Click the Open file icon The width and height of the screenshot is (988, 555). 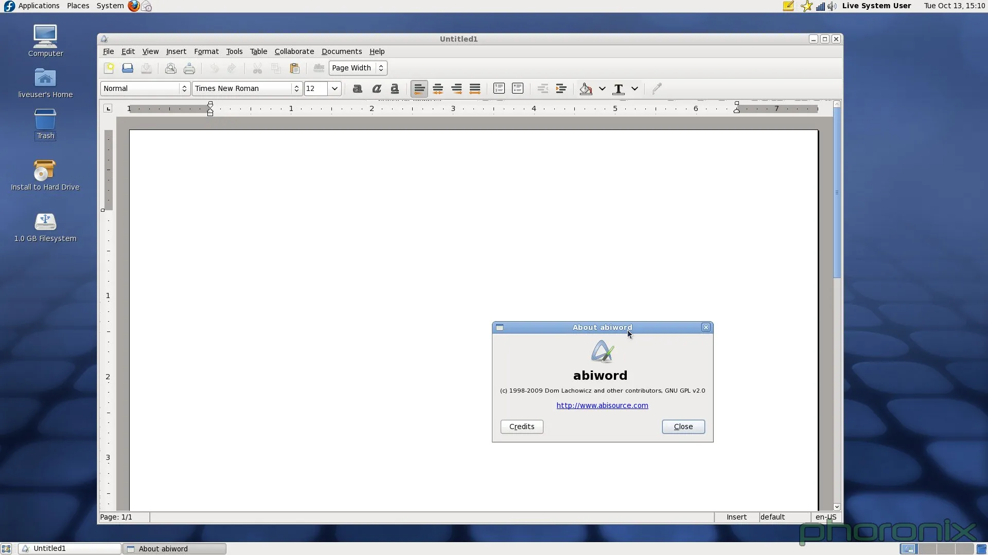tap(128, 68)
